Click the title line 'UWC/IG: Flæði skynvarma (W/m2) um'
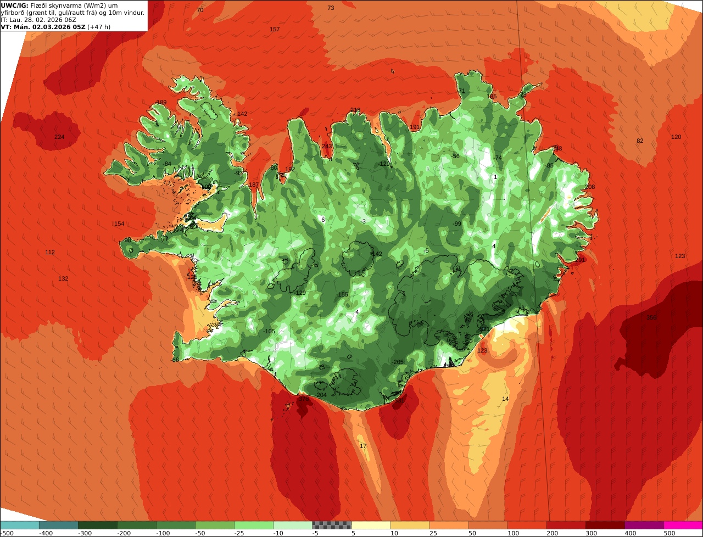The height and width of the screenshot is (537, 703). click(x=59, y=5)
